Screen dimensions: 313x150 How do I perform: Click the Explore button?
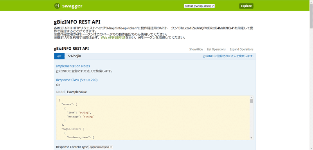click(x=246, y=6)
